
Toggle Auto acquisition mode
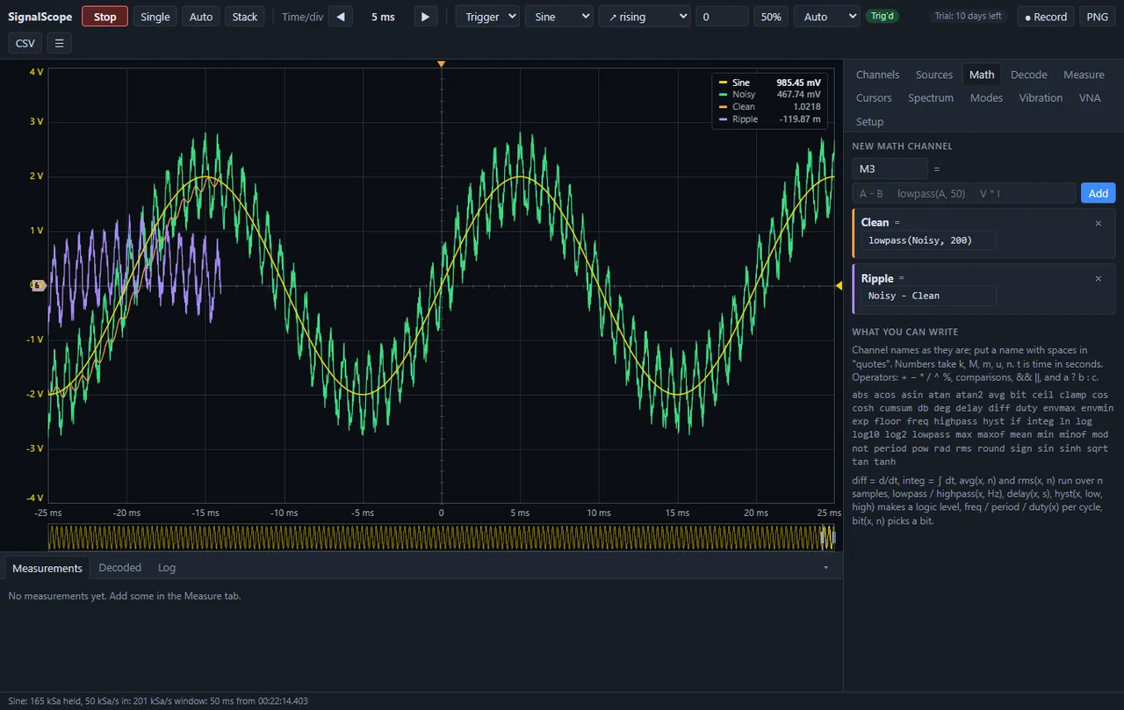point(201,17)
